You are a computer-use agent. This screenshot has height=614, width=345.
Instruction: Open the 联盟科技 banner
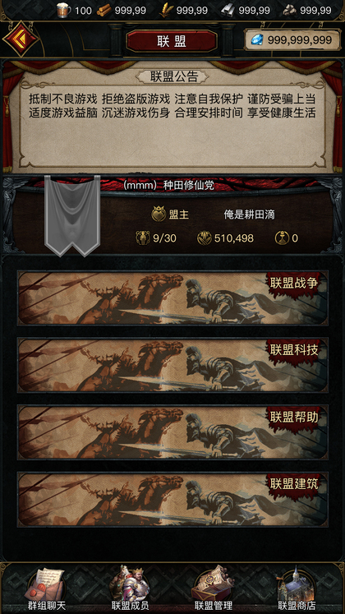[x=172, y=365]
